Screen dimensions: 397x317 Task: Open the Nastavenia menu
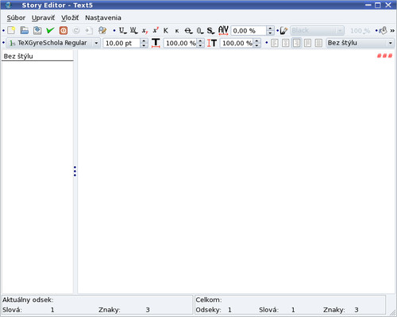(103, 17)
